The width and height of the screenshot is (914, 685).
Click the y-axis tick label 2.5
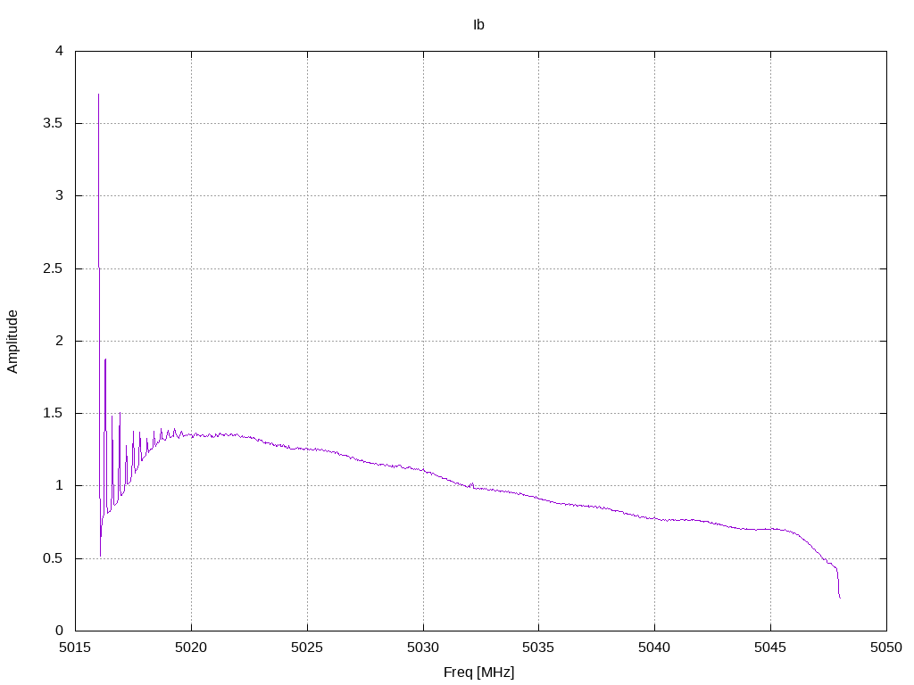point(53,268)
